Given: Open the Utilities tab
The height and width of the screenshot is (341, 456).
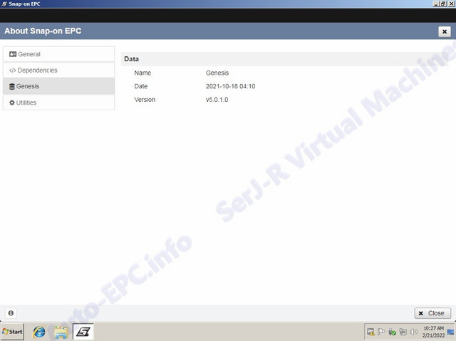Looking at the screenshot, I should 58,103.
